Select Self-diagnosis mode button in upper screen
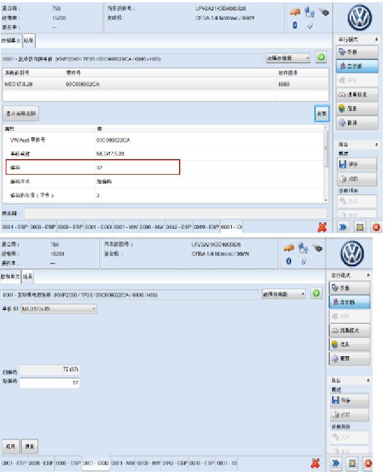 click(x=357, y=66)
